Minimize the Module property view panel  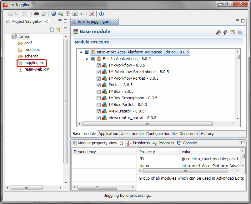[237, 142]
